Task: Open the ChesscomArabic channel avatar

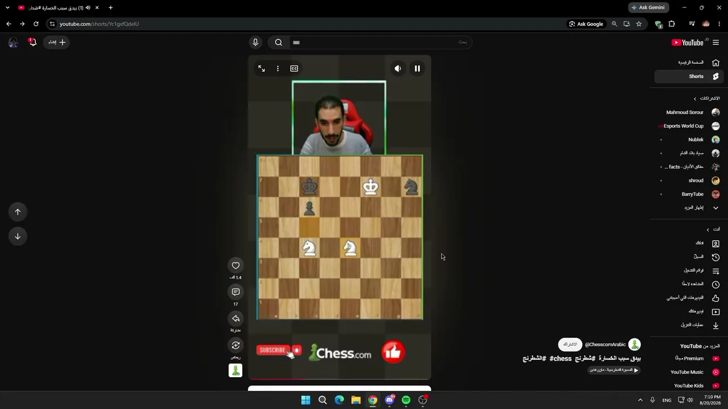Action: 634,344
